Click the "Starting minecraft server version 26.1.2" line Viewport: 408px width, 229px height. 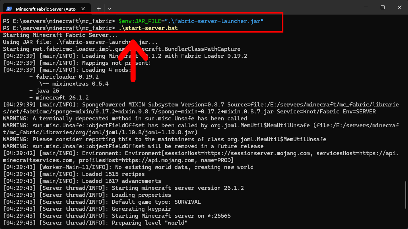coord(123,188)
